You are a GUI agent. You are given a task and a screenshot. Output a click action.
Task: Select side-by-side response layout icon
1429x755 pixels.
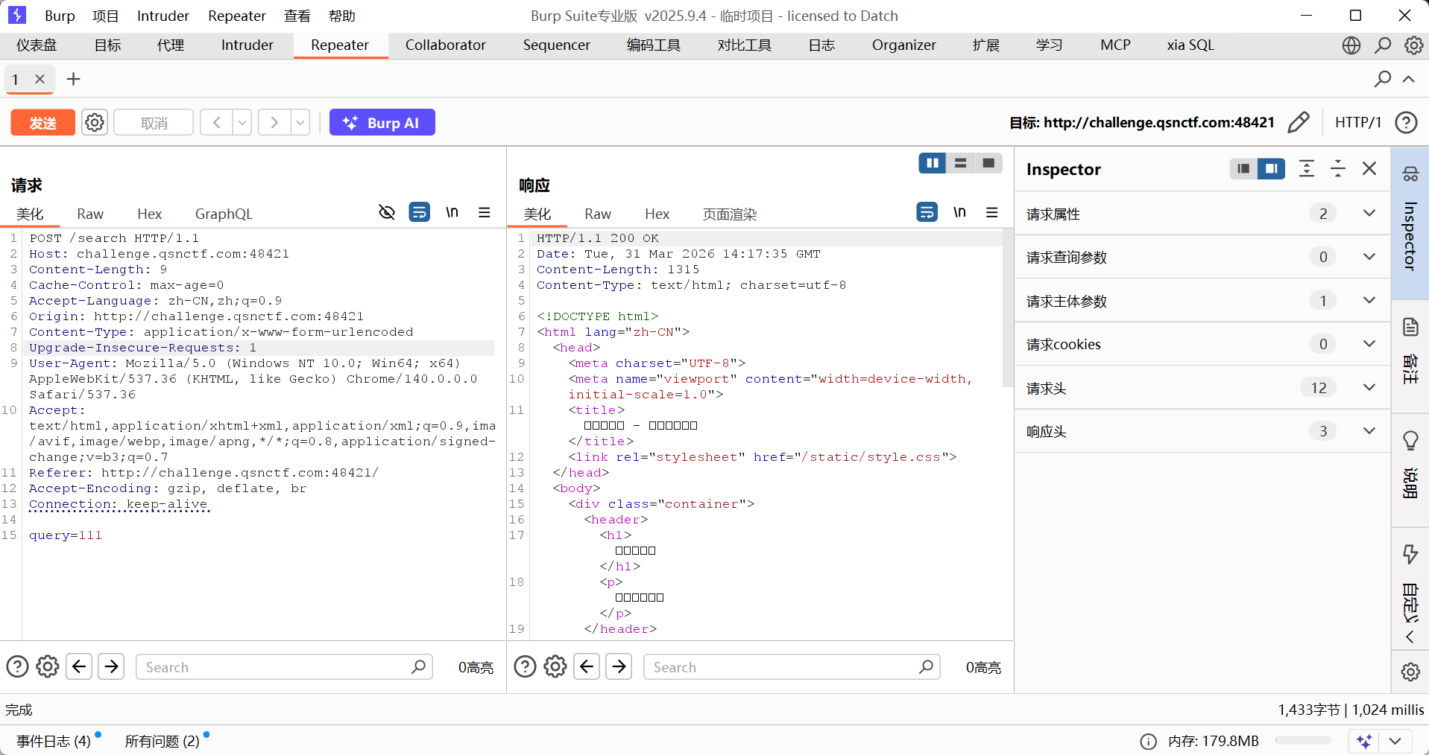pyautogui.click(x=932, y=163)
